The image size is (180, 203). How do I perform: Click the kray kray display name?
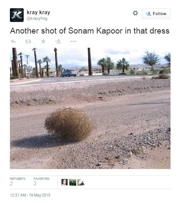(x=38, y=12)
